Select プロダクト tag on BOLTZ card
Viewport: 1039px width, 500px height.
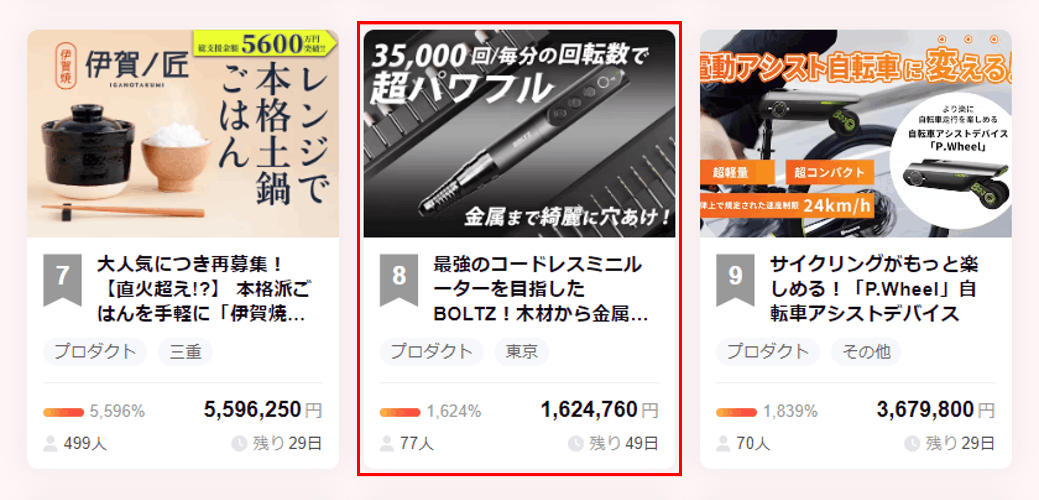click(431, 352)
